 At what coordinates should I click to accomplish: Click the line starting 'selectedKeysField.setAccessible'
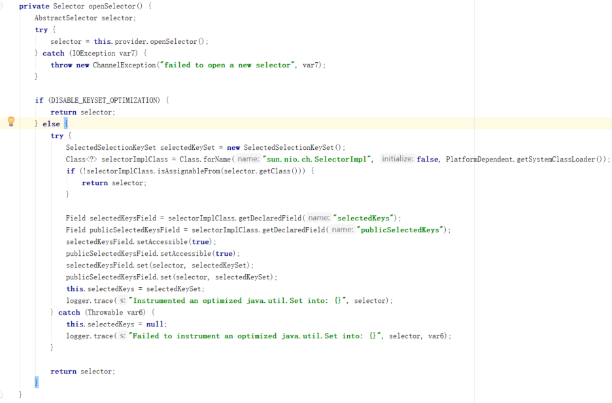(141, 241)
